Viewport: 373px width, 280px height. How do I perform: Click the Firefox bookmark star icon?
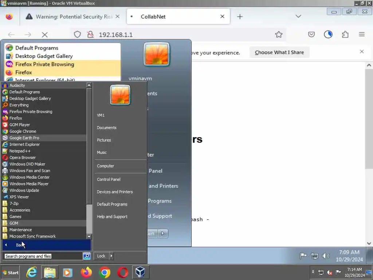[279, 35]
